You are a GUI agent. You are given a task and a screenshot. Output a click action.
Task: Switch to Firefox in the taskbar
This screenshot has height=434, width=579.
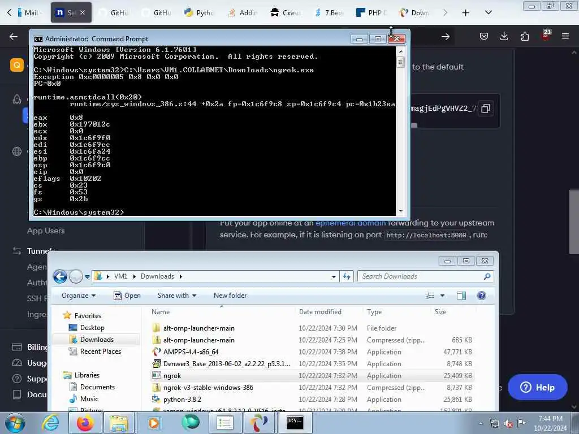tap(85, 423)
